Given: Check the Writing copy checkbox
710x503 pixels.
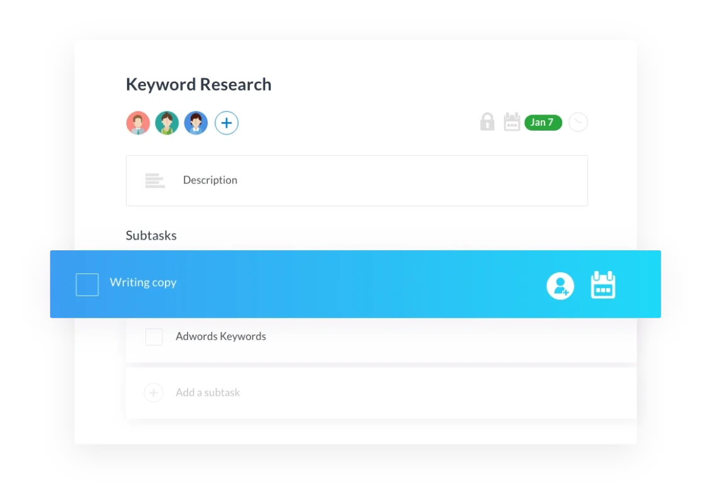Looking at the screenshot, I should 87,285.
